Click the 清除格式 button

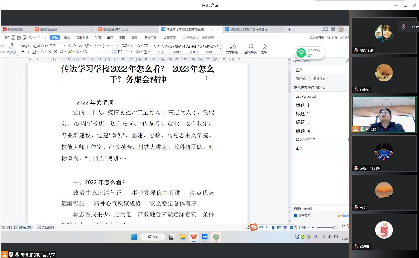[x=319, y=78]
